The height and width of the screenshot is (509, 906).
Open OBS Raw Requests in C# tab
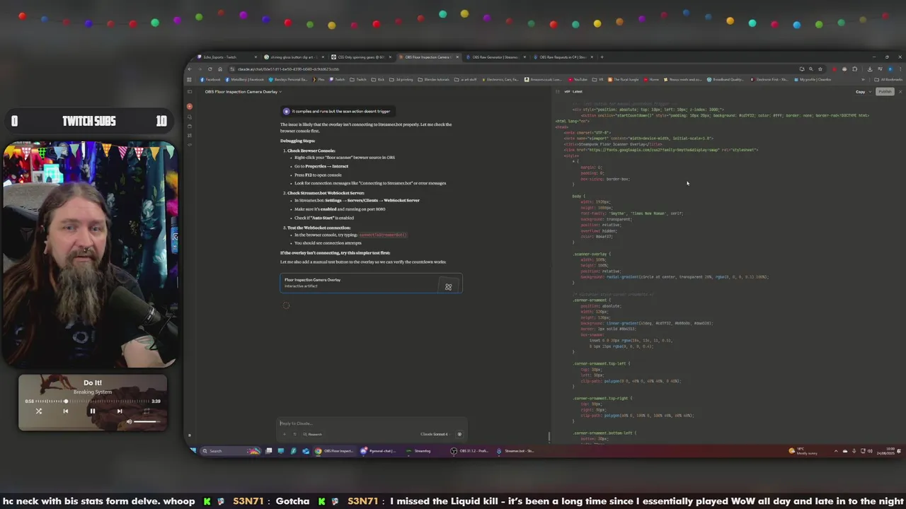(x=563, y=57)
